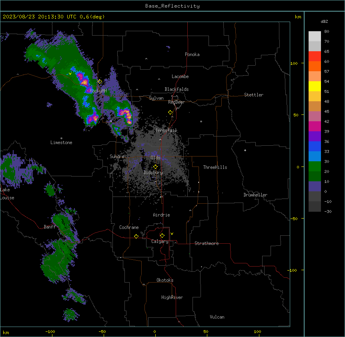Screen dimensions: 345x337
Task: Click the Lacombe city label
Action: [x=180, y=76]
